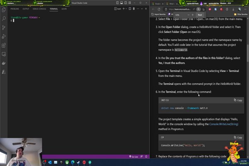Copy the C# code snippet
The width and height of the screenshot is (249, 166).
coord(238,137)
